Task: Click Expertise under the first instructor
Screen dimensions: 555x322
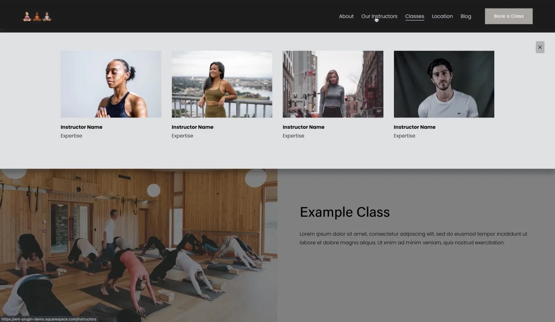Action: point(71,136)
